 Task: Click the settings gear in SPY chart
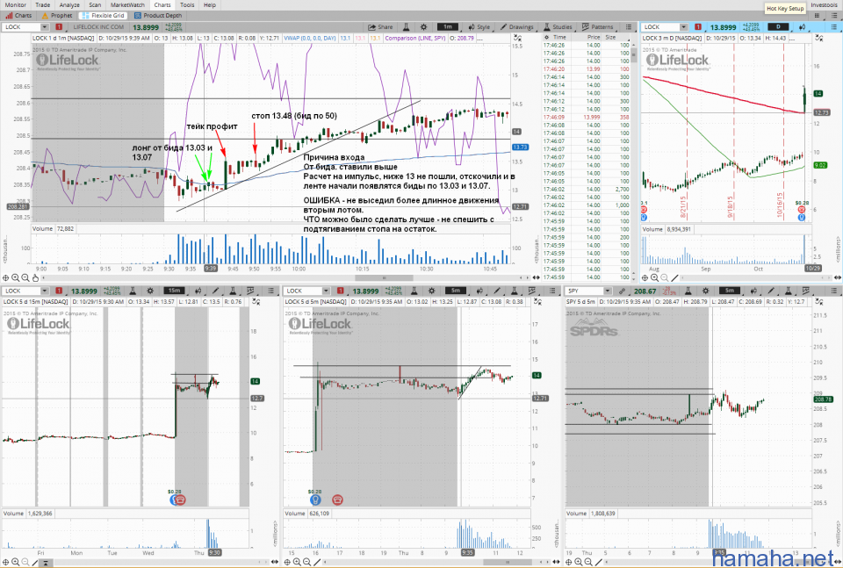tap(705, 291)
